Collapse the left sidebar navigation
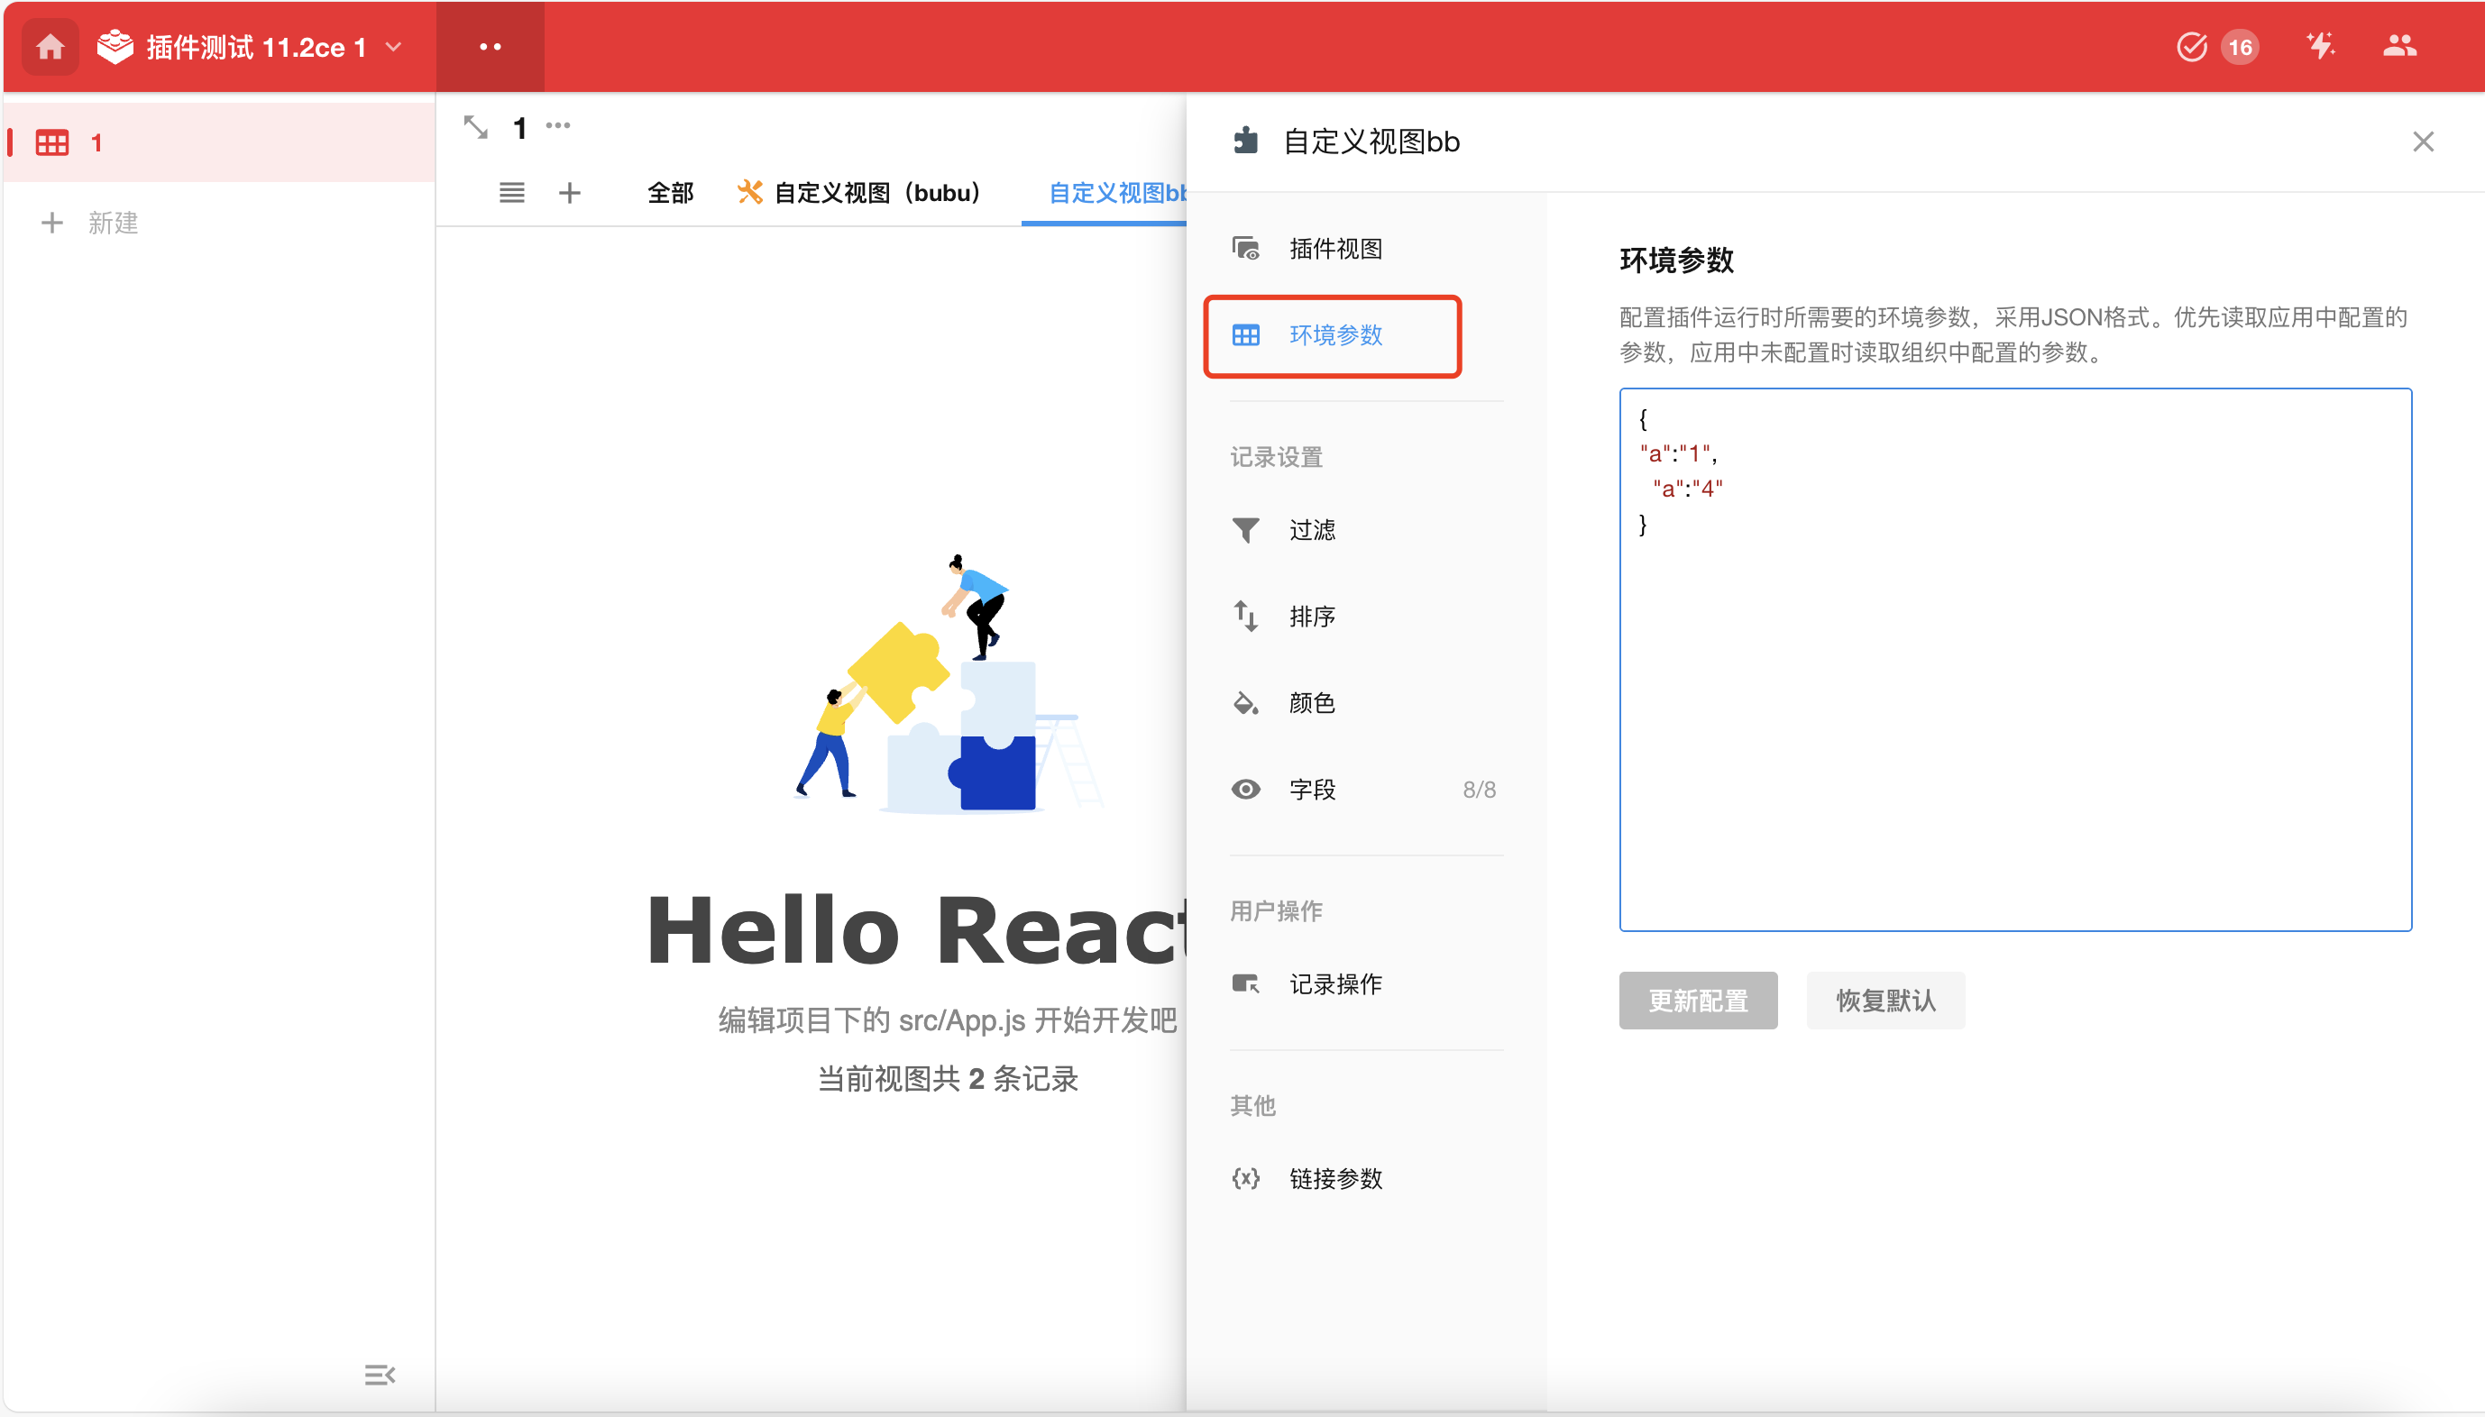 tap(380, 1374)
